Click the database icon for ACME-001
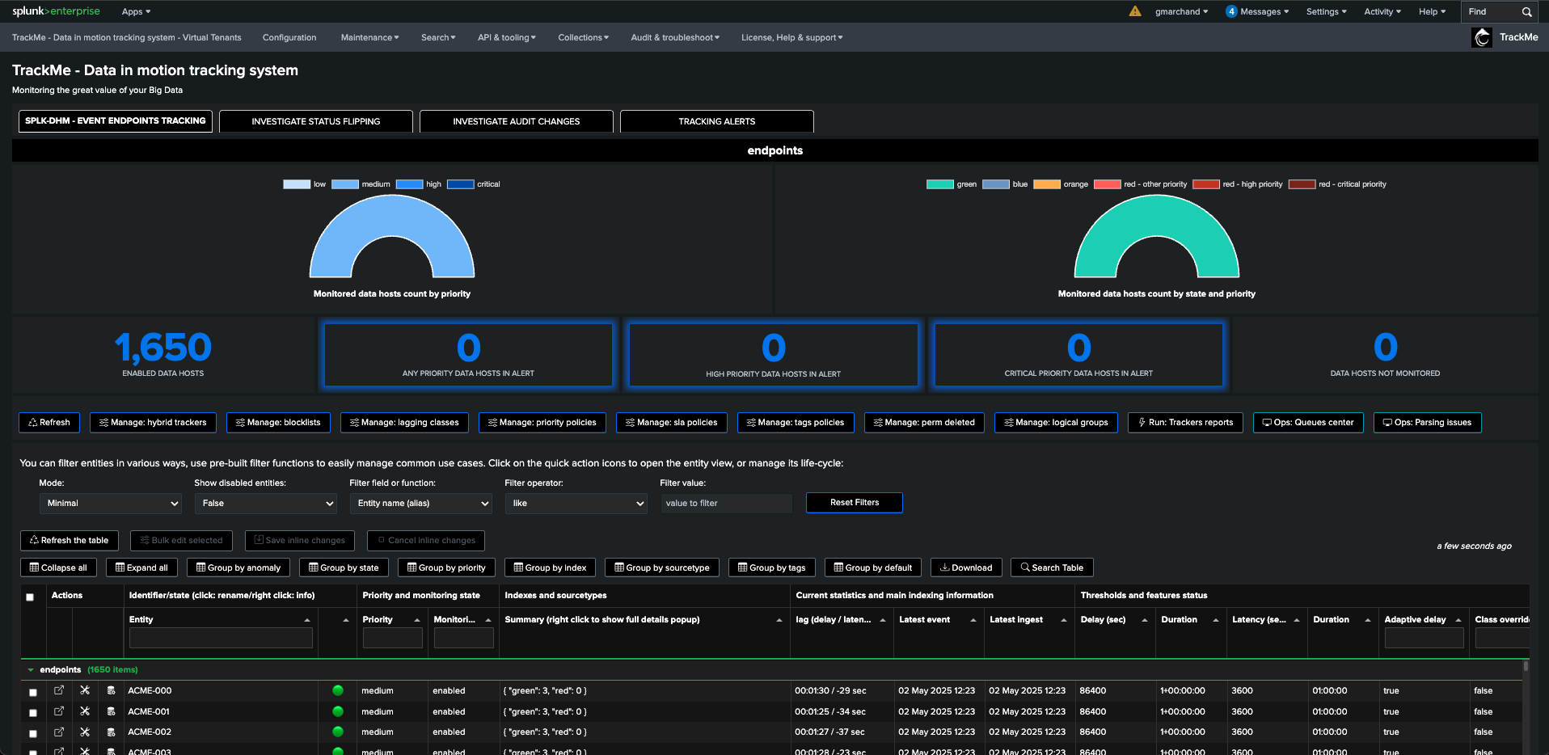Image resolution: width=1549 pixels, height=755 pixels. coord(111,711)
